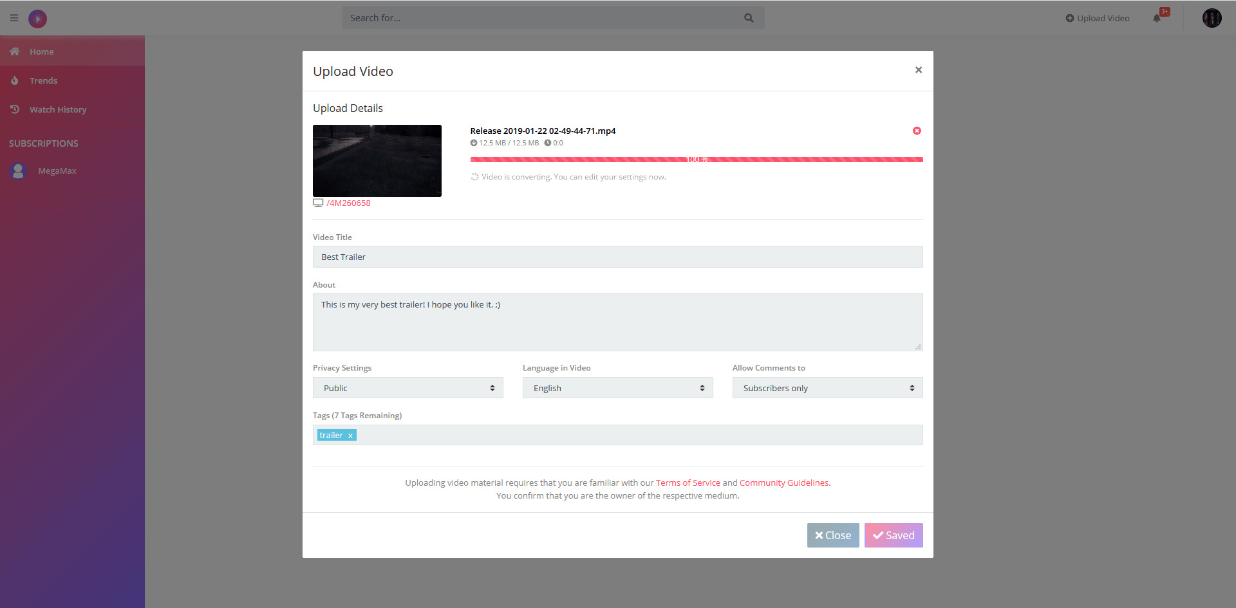Open the hamburger menu icon

[x=14, y=18]
